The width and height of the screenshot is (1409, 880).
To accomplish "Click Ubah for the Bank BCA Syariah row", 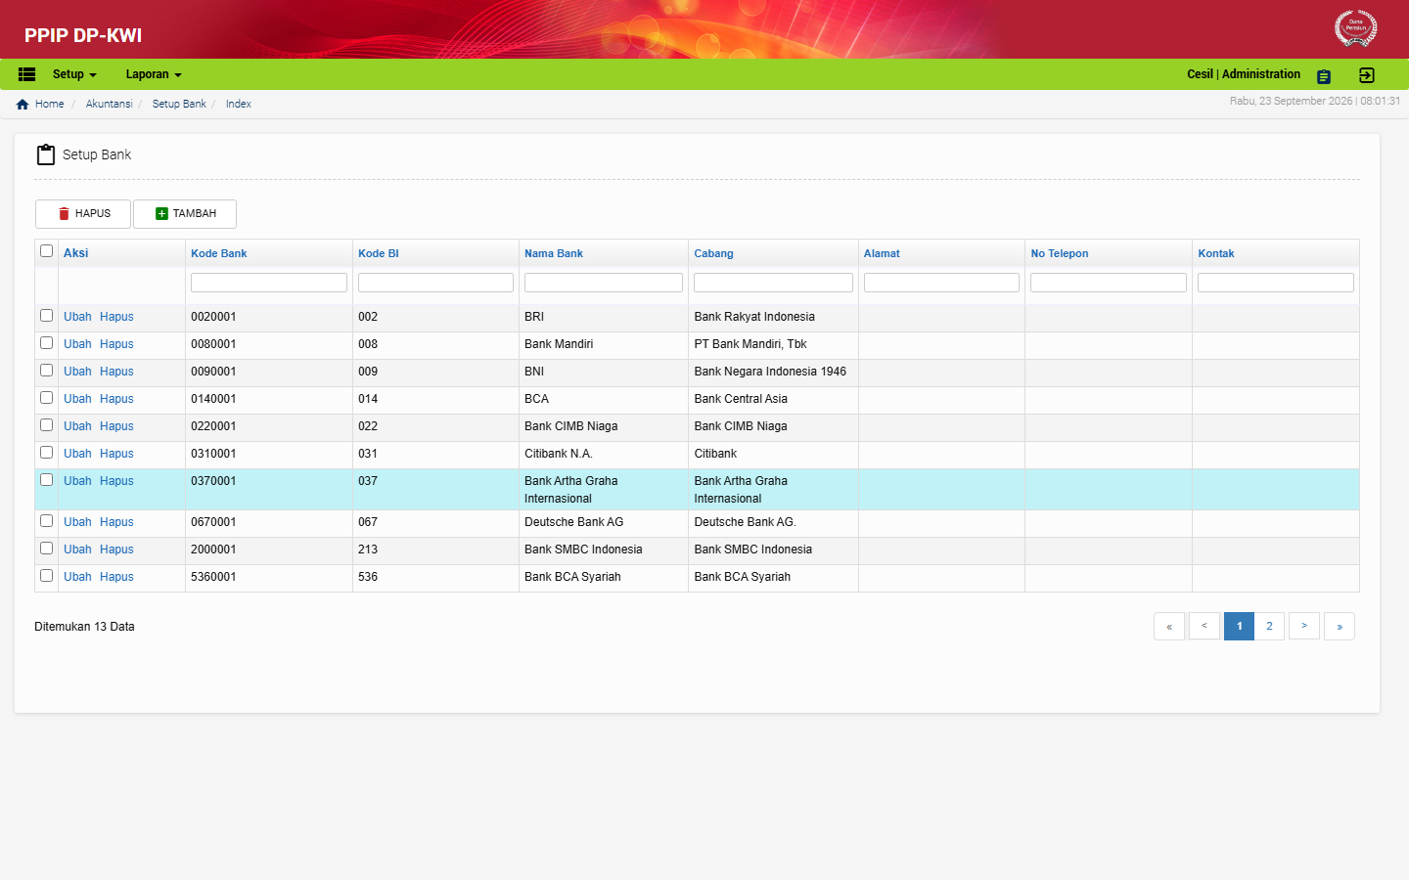I will click(77, 577).
